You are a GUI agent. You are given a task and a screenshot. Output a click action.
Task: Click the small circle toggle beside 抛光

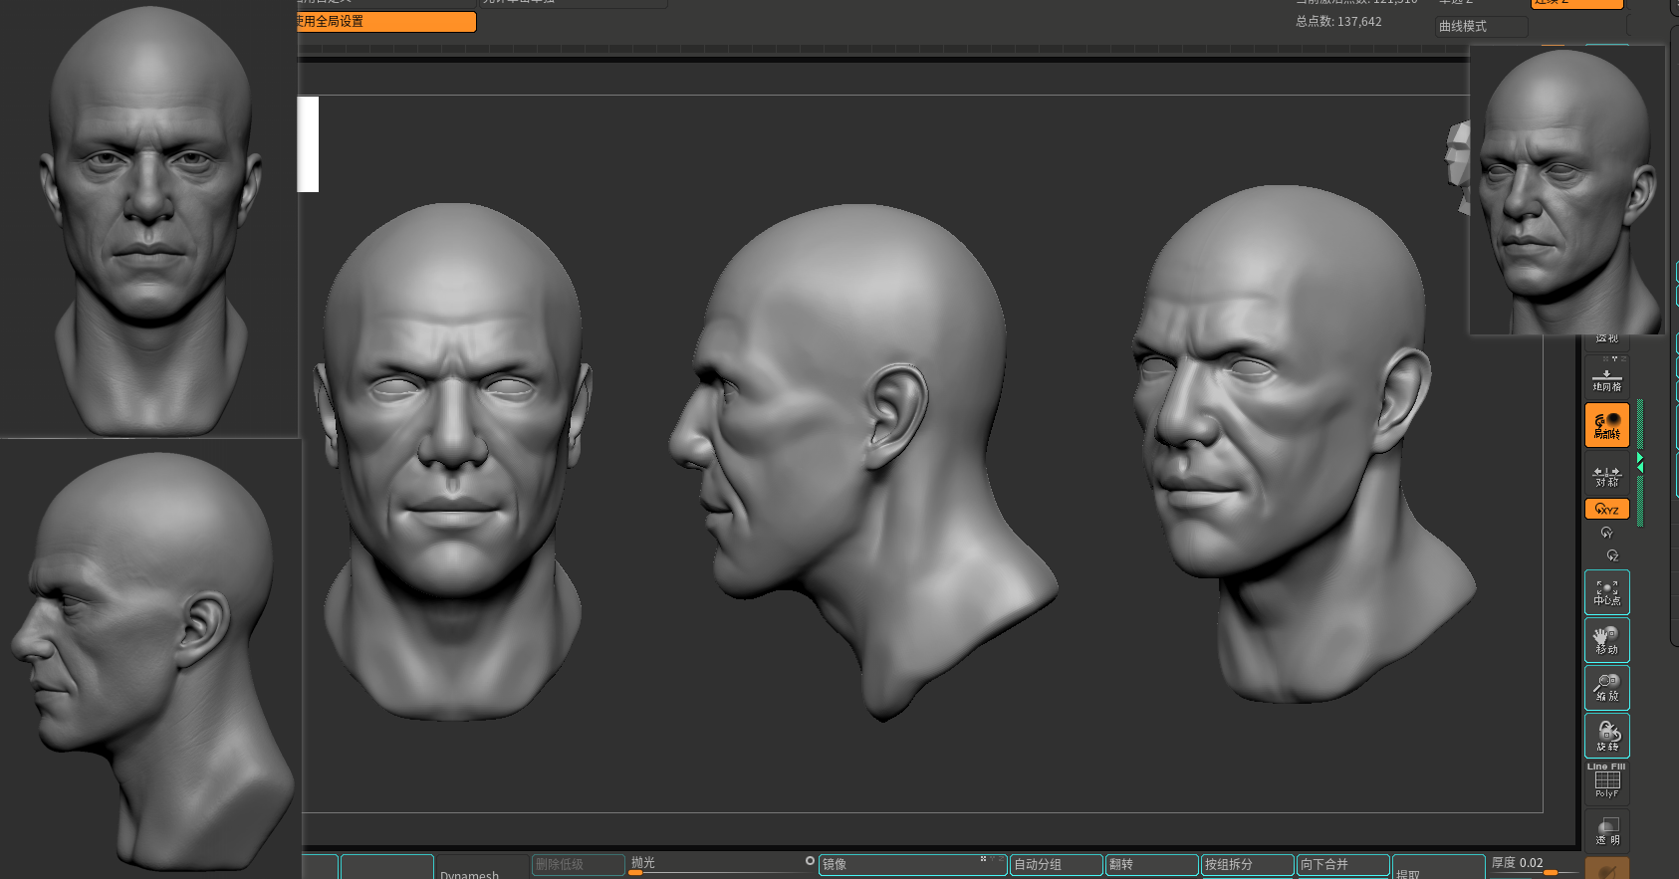click(x=810, y=861)
